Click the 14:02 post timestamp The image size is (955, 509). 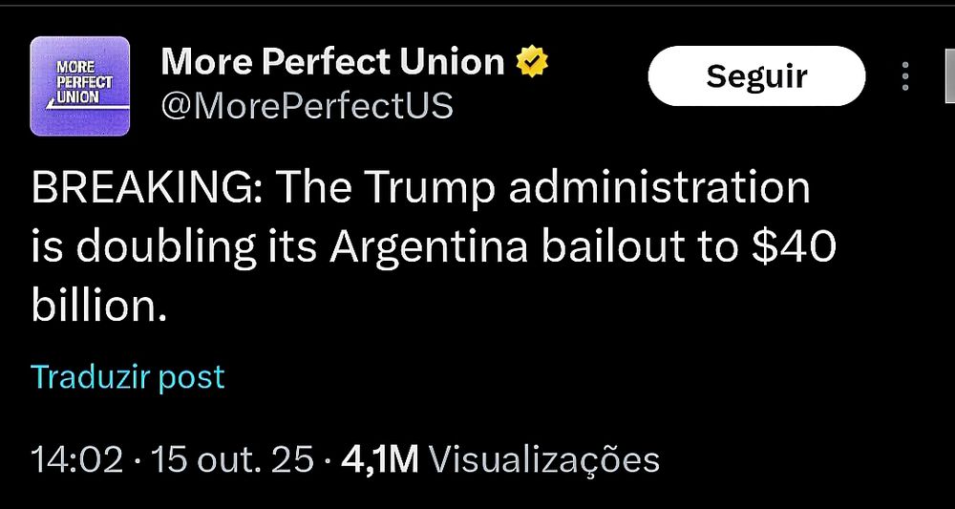point(76,461)
